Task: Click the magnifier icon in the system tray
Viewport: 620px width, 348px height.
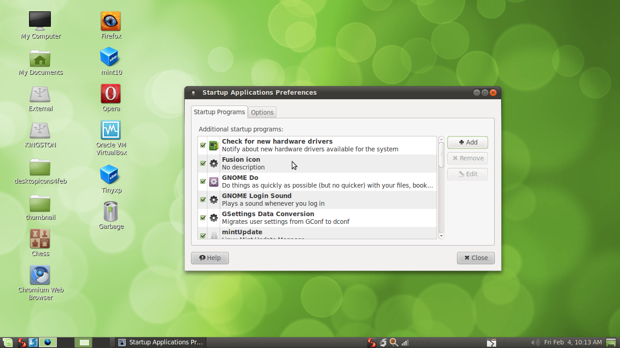Action: point(393,342)
